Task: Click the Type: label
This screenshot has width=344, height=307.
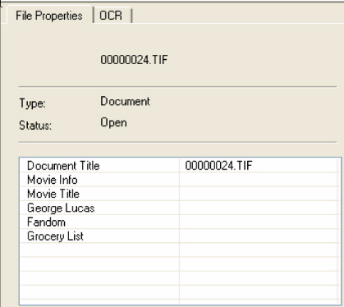Action: coord(32,103)
